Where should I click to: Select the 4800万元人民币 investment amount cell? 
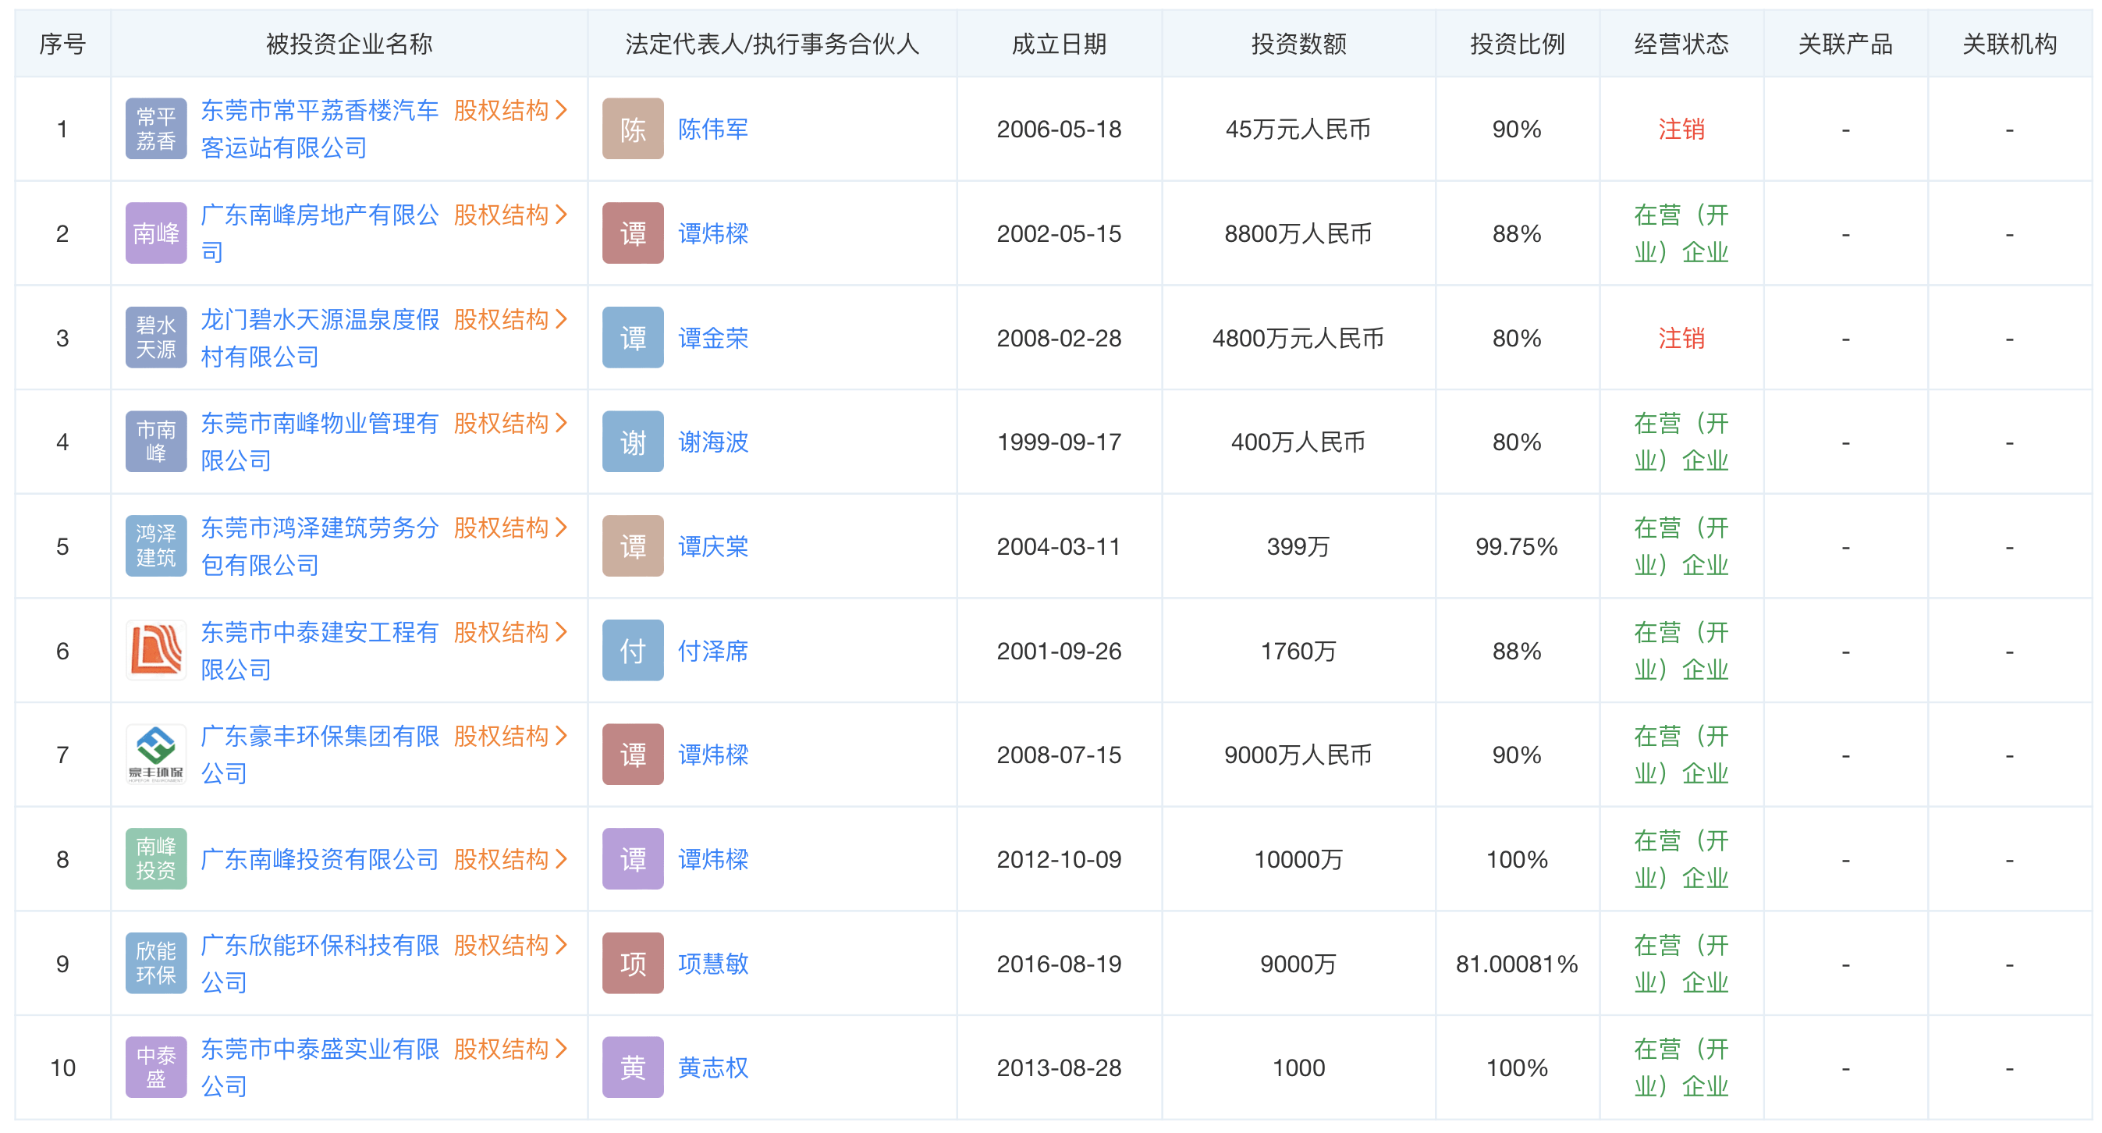(x=1298, y=338)
